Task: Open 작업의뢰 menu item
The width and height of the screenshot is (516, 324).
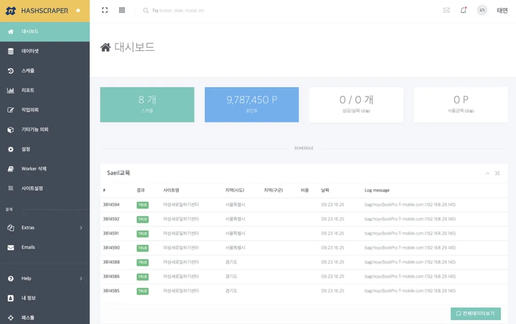Action: coord(30,110)
